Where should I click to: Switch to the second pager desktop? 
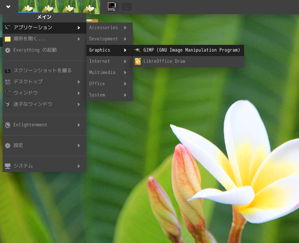click(49, 7)
